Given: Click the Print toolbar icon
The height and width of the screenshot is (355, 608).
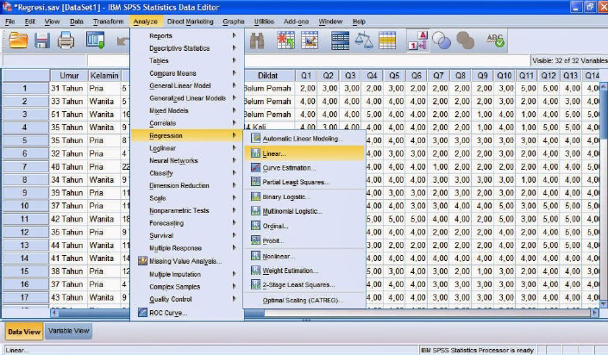Looking at the screenshot, I should [66, 40].
